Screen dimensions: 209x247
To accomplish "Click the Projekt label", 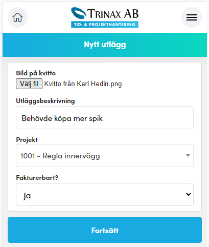I will point(27,140).
